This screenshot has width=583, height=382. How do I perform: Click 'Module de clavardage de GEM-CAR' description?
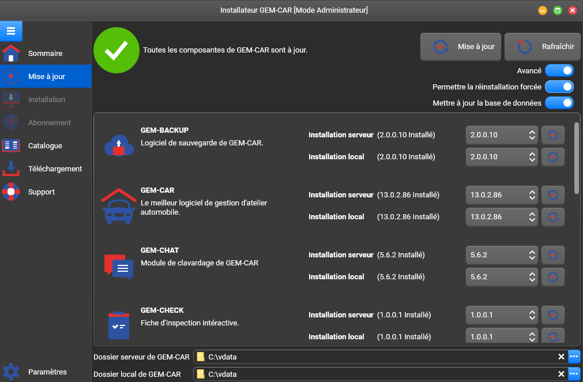(200, 263)
